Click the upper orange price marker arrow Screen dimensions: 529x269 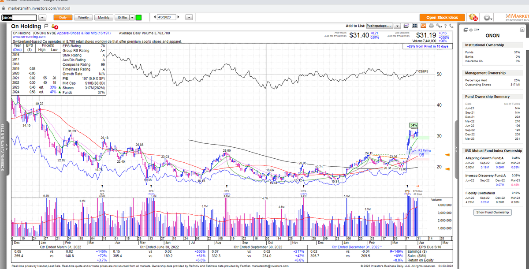pyautogui.click(x=447, y=154)
